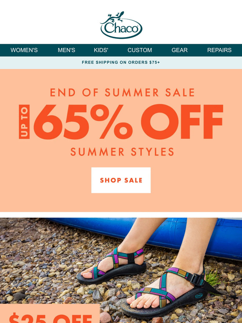This screenshot has width=242, height=323.
Task: Click the SUMMER STYLES text
Action: [x=122, y=152]
